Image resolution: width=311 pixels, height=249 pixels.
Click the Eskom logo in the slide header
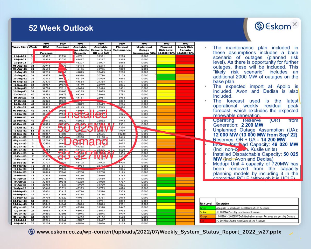[x=272, y=26]
